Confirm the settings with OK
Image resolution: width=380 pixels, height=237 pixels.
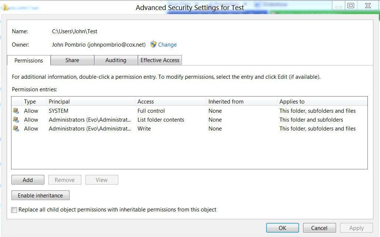pyautogui.click(x=282, y=228)
